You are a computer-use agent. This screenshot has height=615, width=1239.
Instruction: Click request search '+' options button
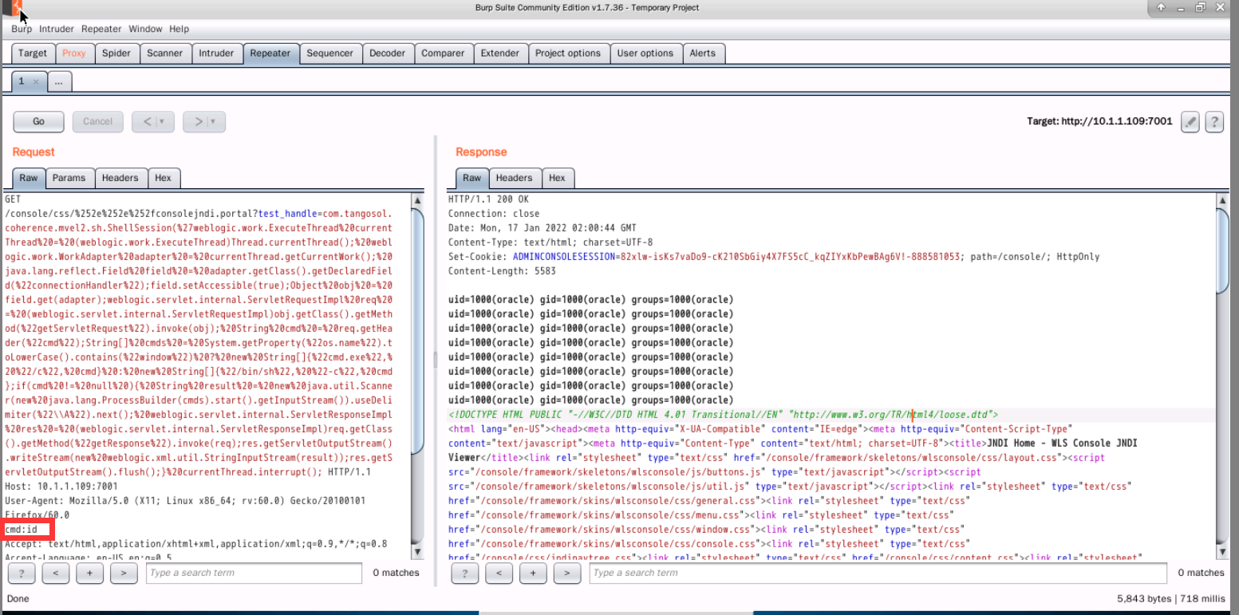[89, 573]
